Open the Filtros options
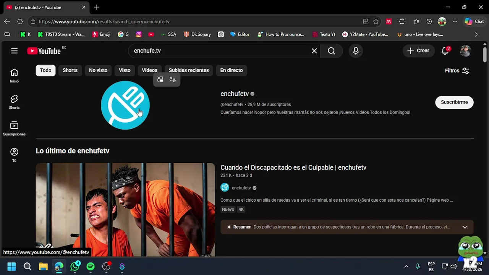 [457, 71]
